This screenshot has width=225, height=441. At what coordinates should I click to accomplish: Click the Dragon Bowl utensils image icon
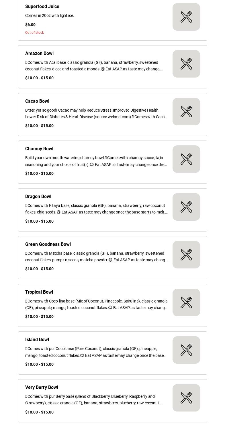tap(186, 207)
